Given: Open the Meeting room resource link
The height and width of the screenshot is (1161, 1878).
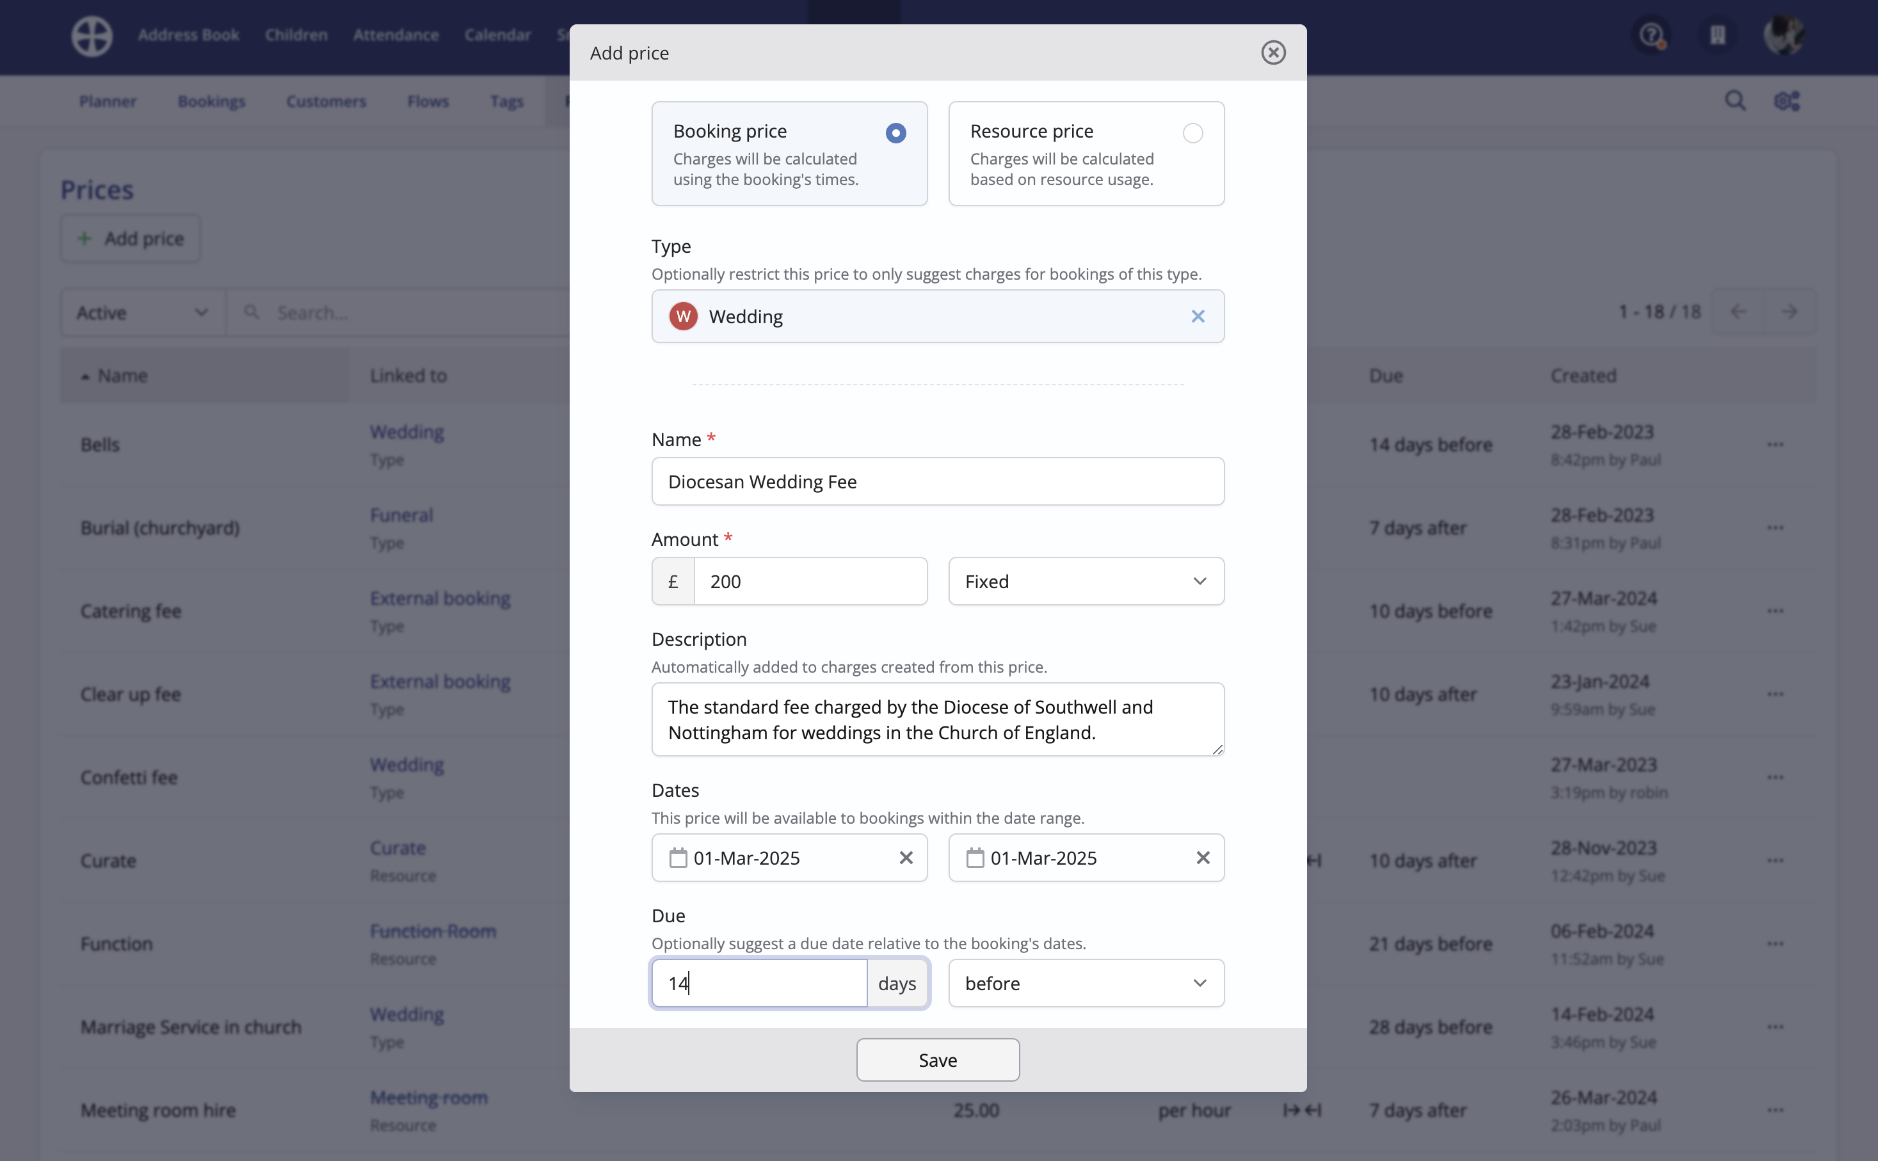Looking at the screenshot, I should (428, 1098).
